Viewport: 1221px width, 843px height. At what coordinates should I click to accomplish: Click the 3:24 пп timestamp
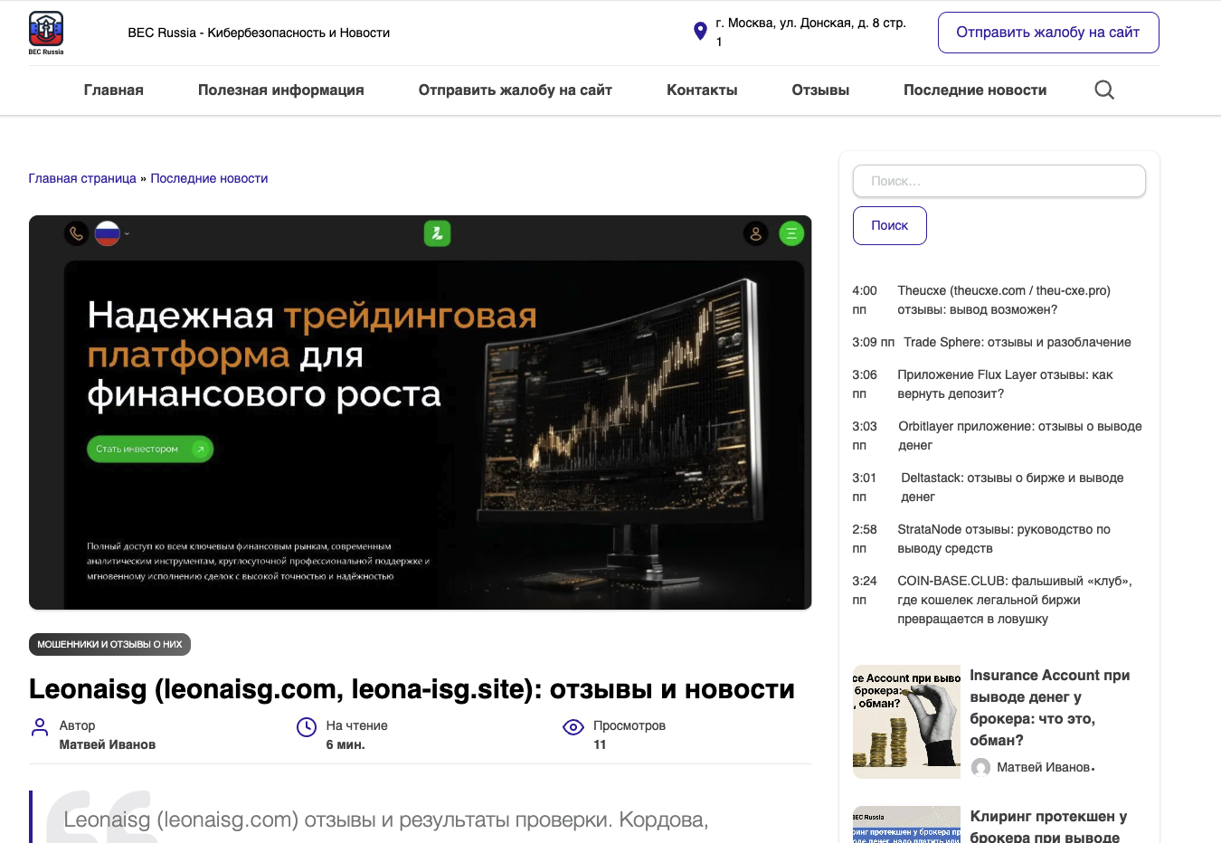[x=865, y=591]
